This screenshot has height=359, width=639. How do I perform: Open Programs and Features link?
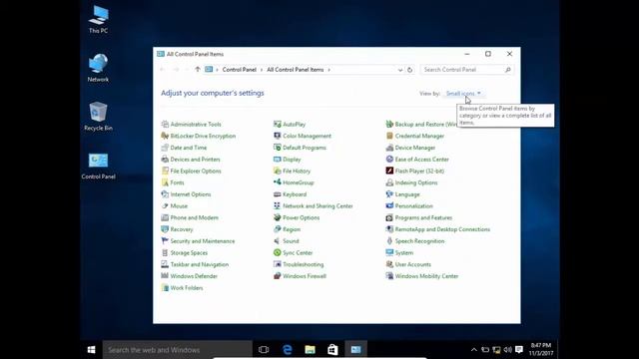(x=423, y=217)
